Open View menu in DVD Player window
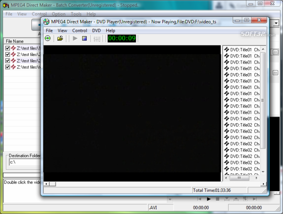This screenshot has height=214, width=283. click(x=63, y=31)
